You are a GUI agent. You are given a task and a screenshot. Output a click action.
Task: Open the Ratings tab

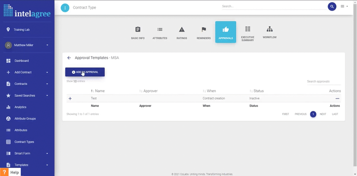182,33
